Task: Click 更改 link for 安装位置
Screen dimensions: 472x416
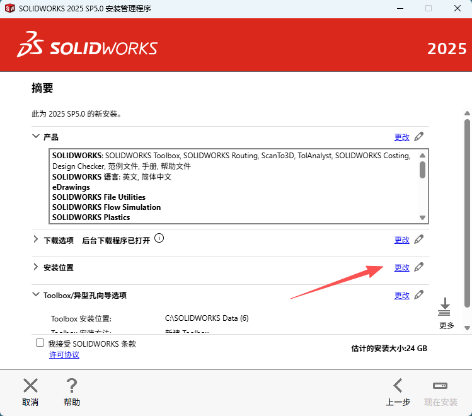Action: point(402,268)
